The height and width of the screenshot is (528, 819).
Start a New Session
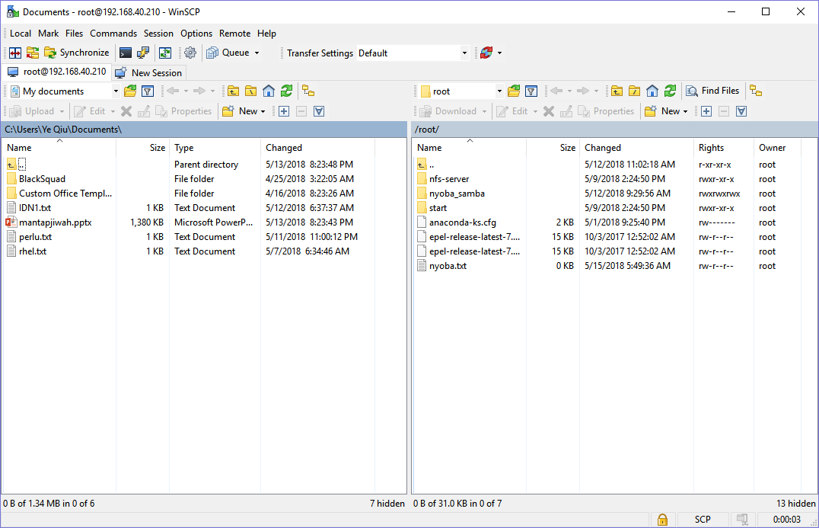coord(148,72)
